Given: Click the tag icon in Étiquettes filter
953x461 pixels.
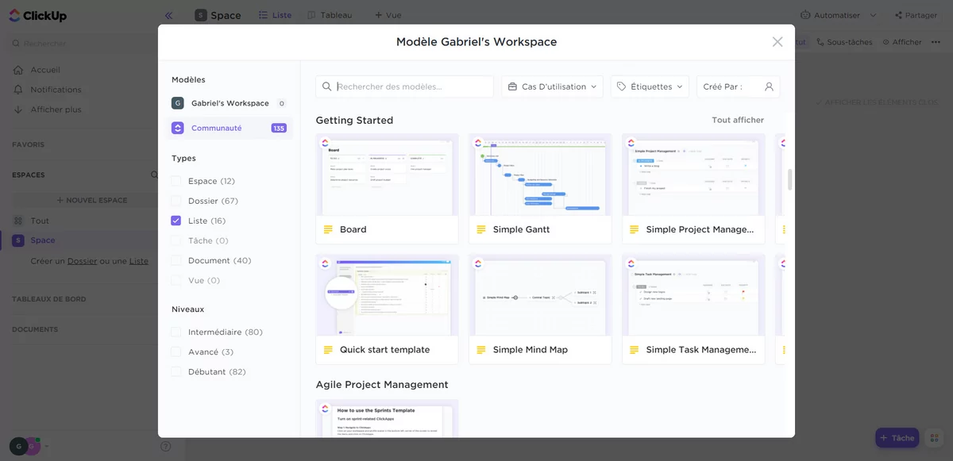Looking at the screenshot, I should point(621,86).
